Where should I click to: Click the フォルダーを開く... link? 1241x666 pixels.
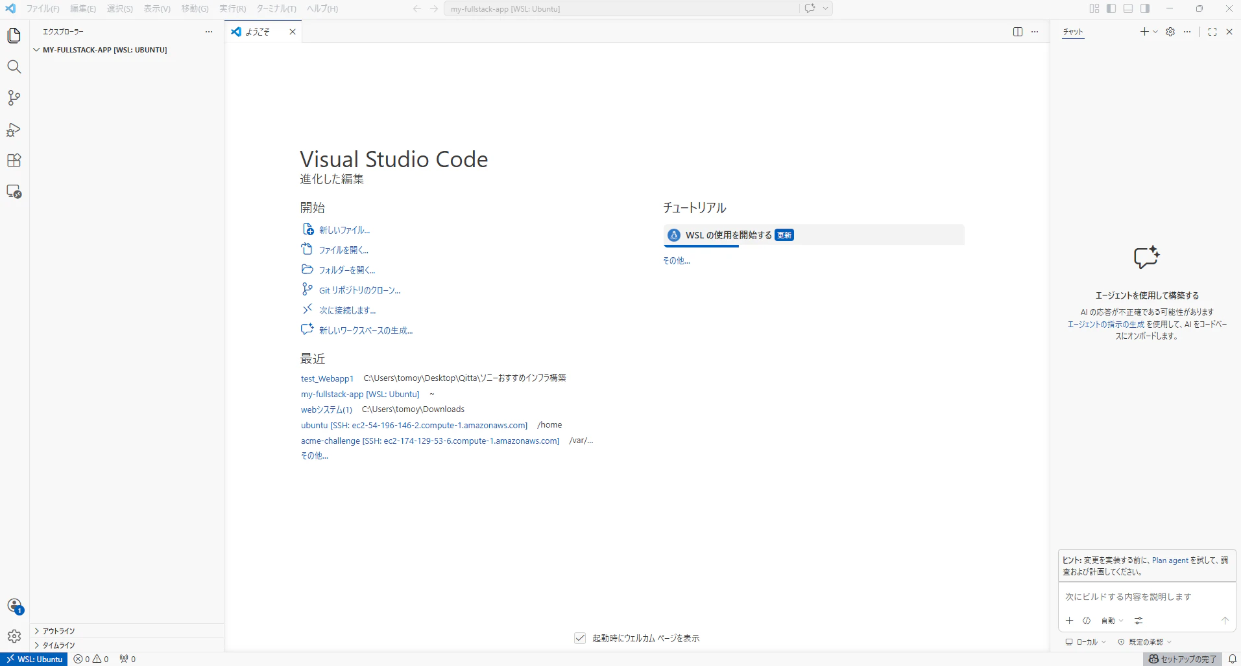pyautogui.click(x=347, y=270)
